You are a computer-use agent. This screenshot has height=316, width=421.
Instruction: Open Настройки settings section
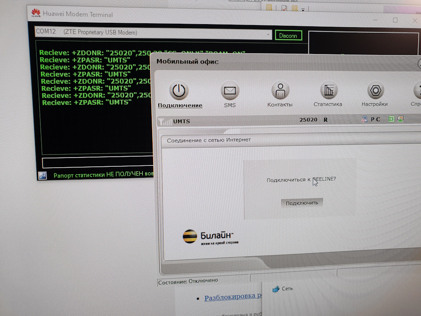(375, 94)
